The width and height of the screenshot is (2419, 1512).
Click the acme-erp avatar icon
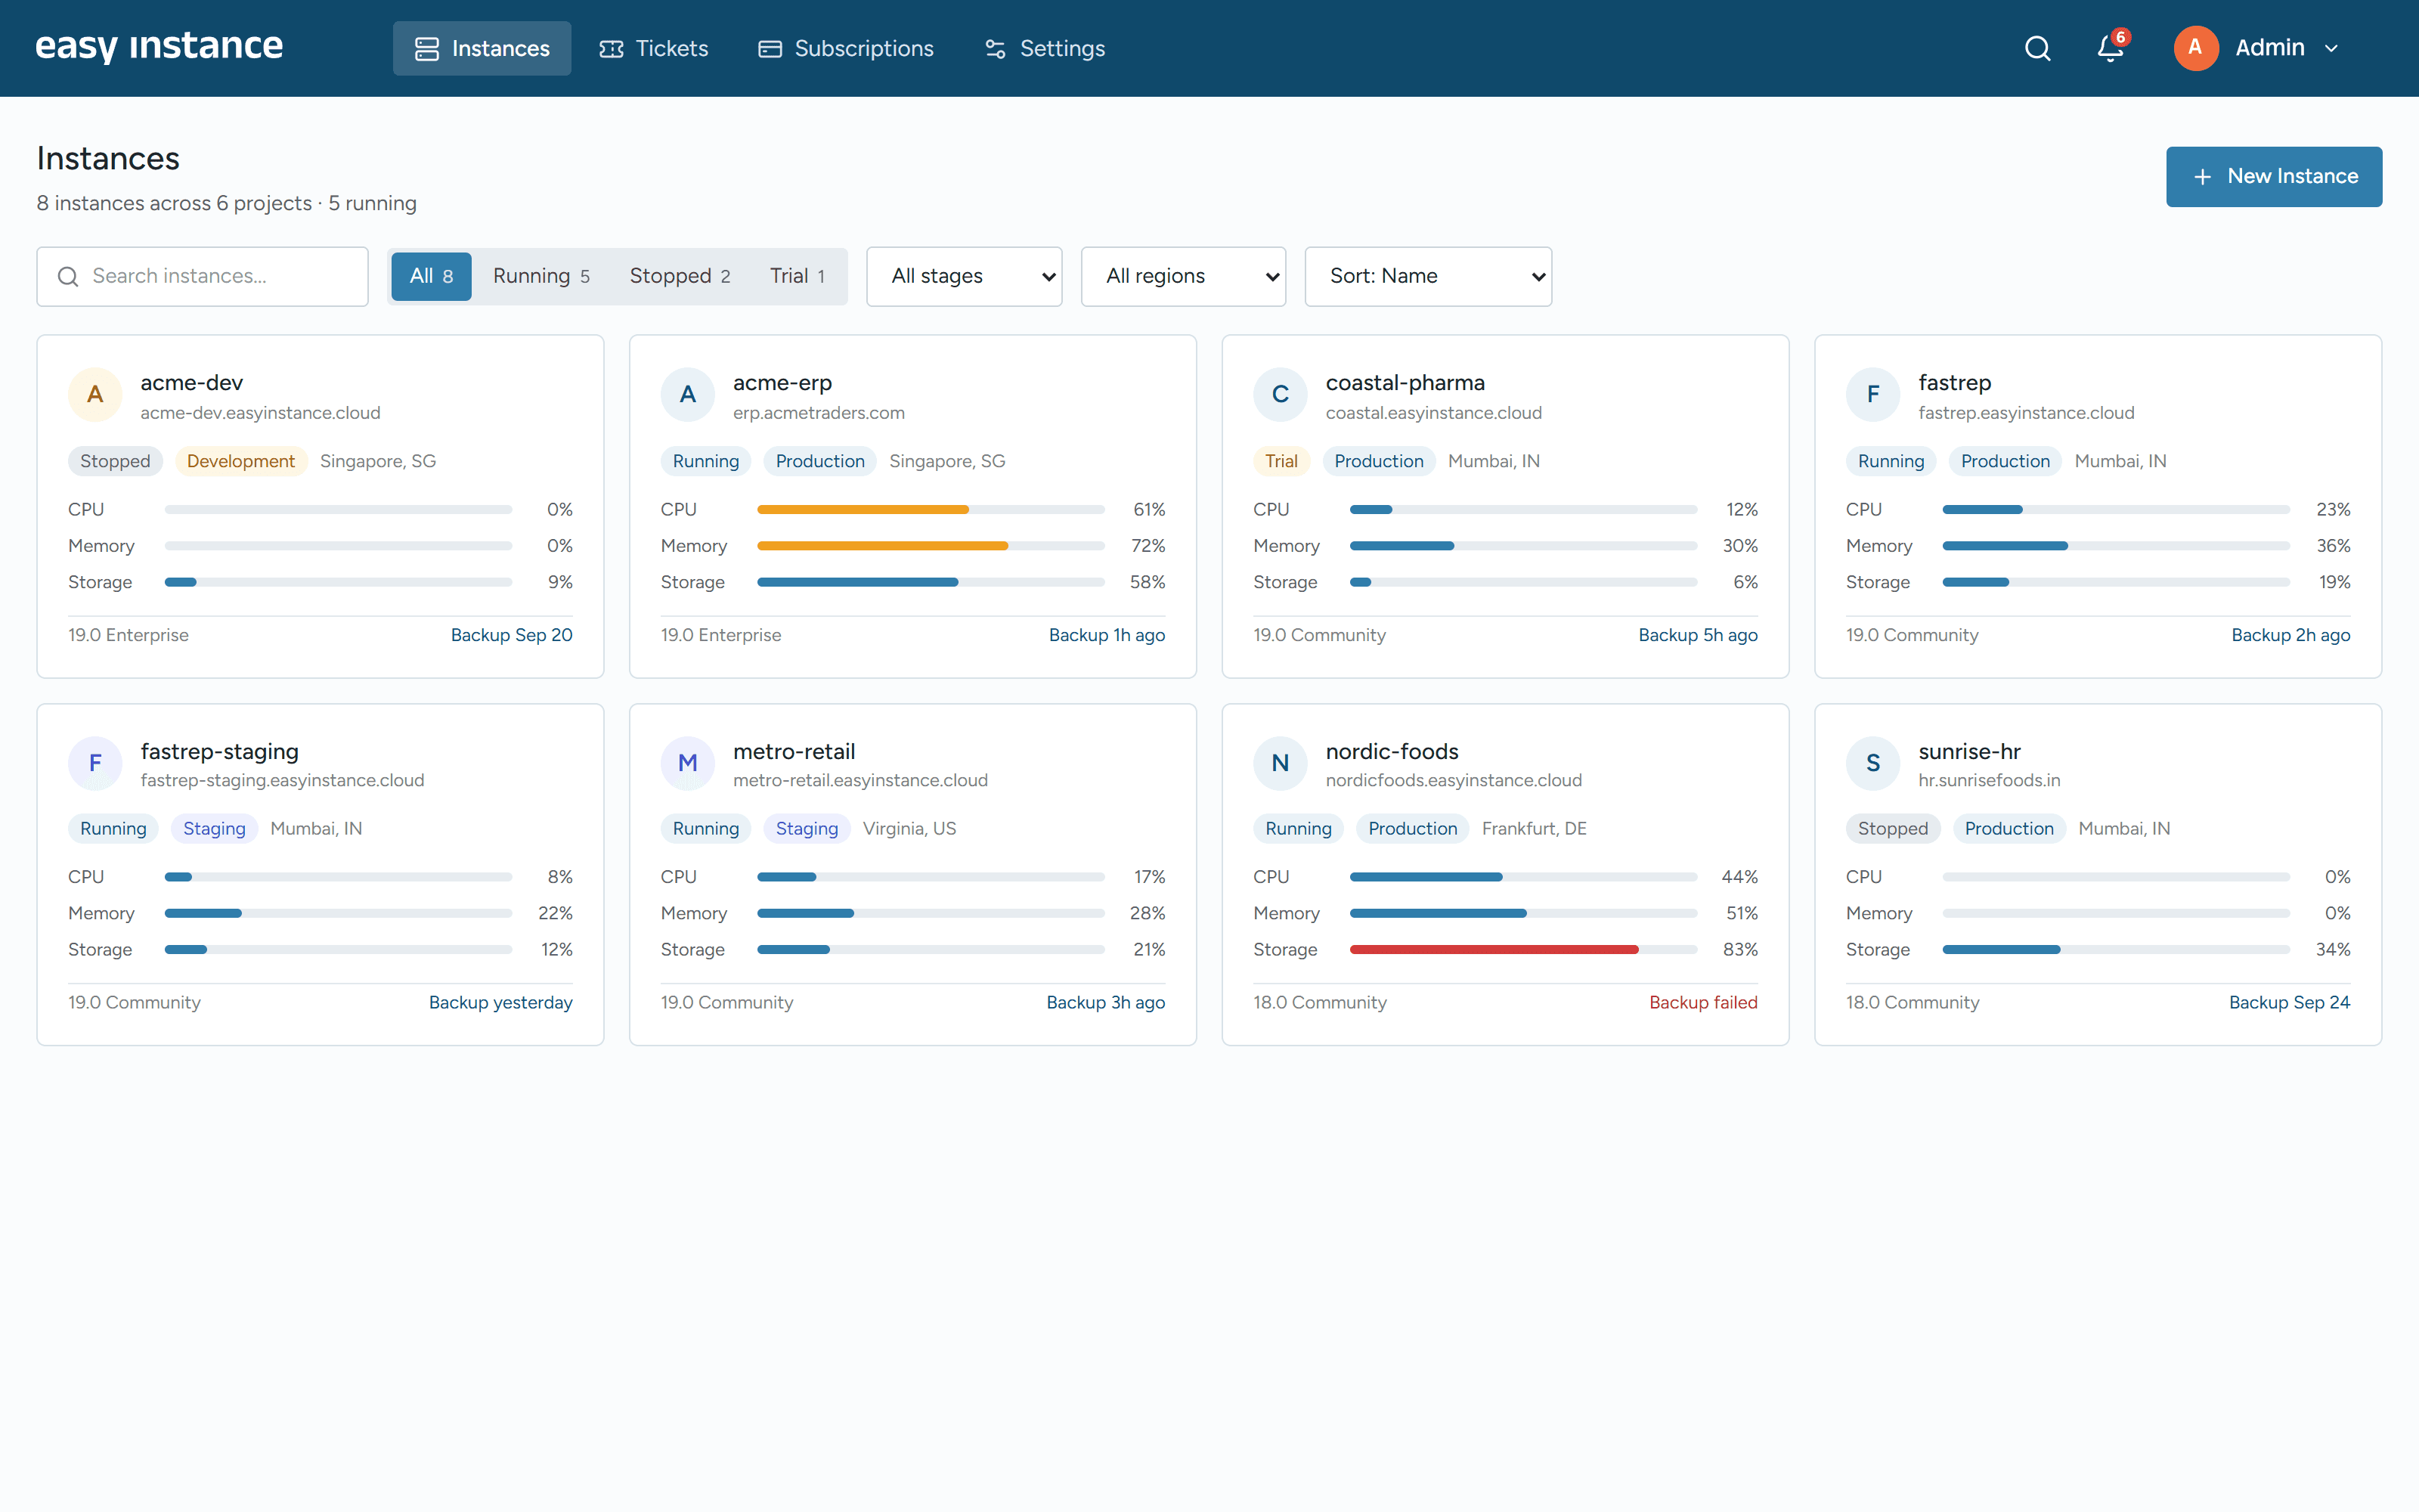point(688,394)
